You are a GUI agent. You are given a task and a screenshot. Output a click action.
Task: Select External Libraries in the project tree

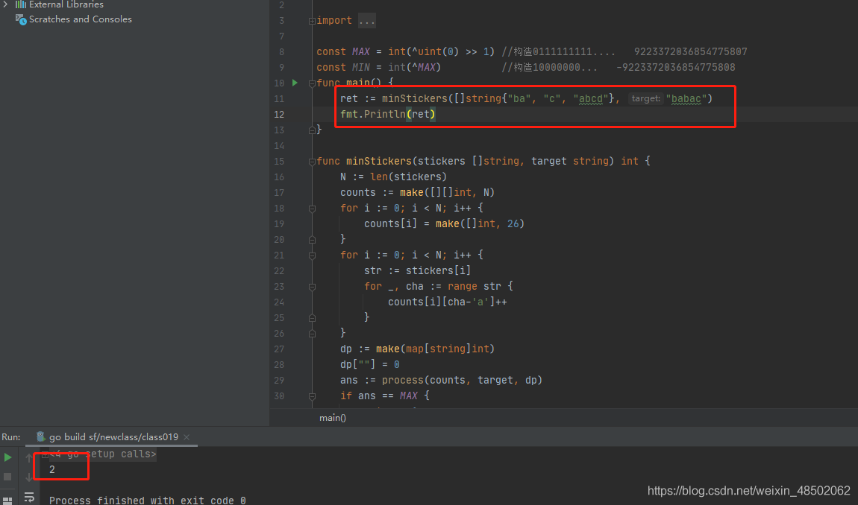pos(66,4)
